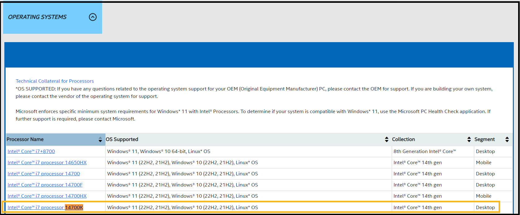The width and height of the screenshot is (520, 215).
Task: Click the Processor Name column header
Action: point(25,139)
